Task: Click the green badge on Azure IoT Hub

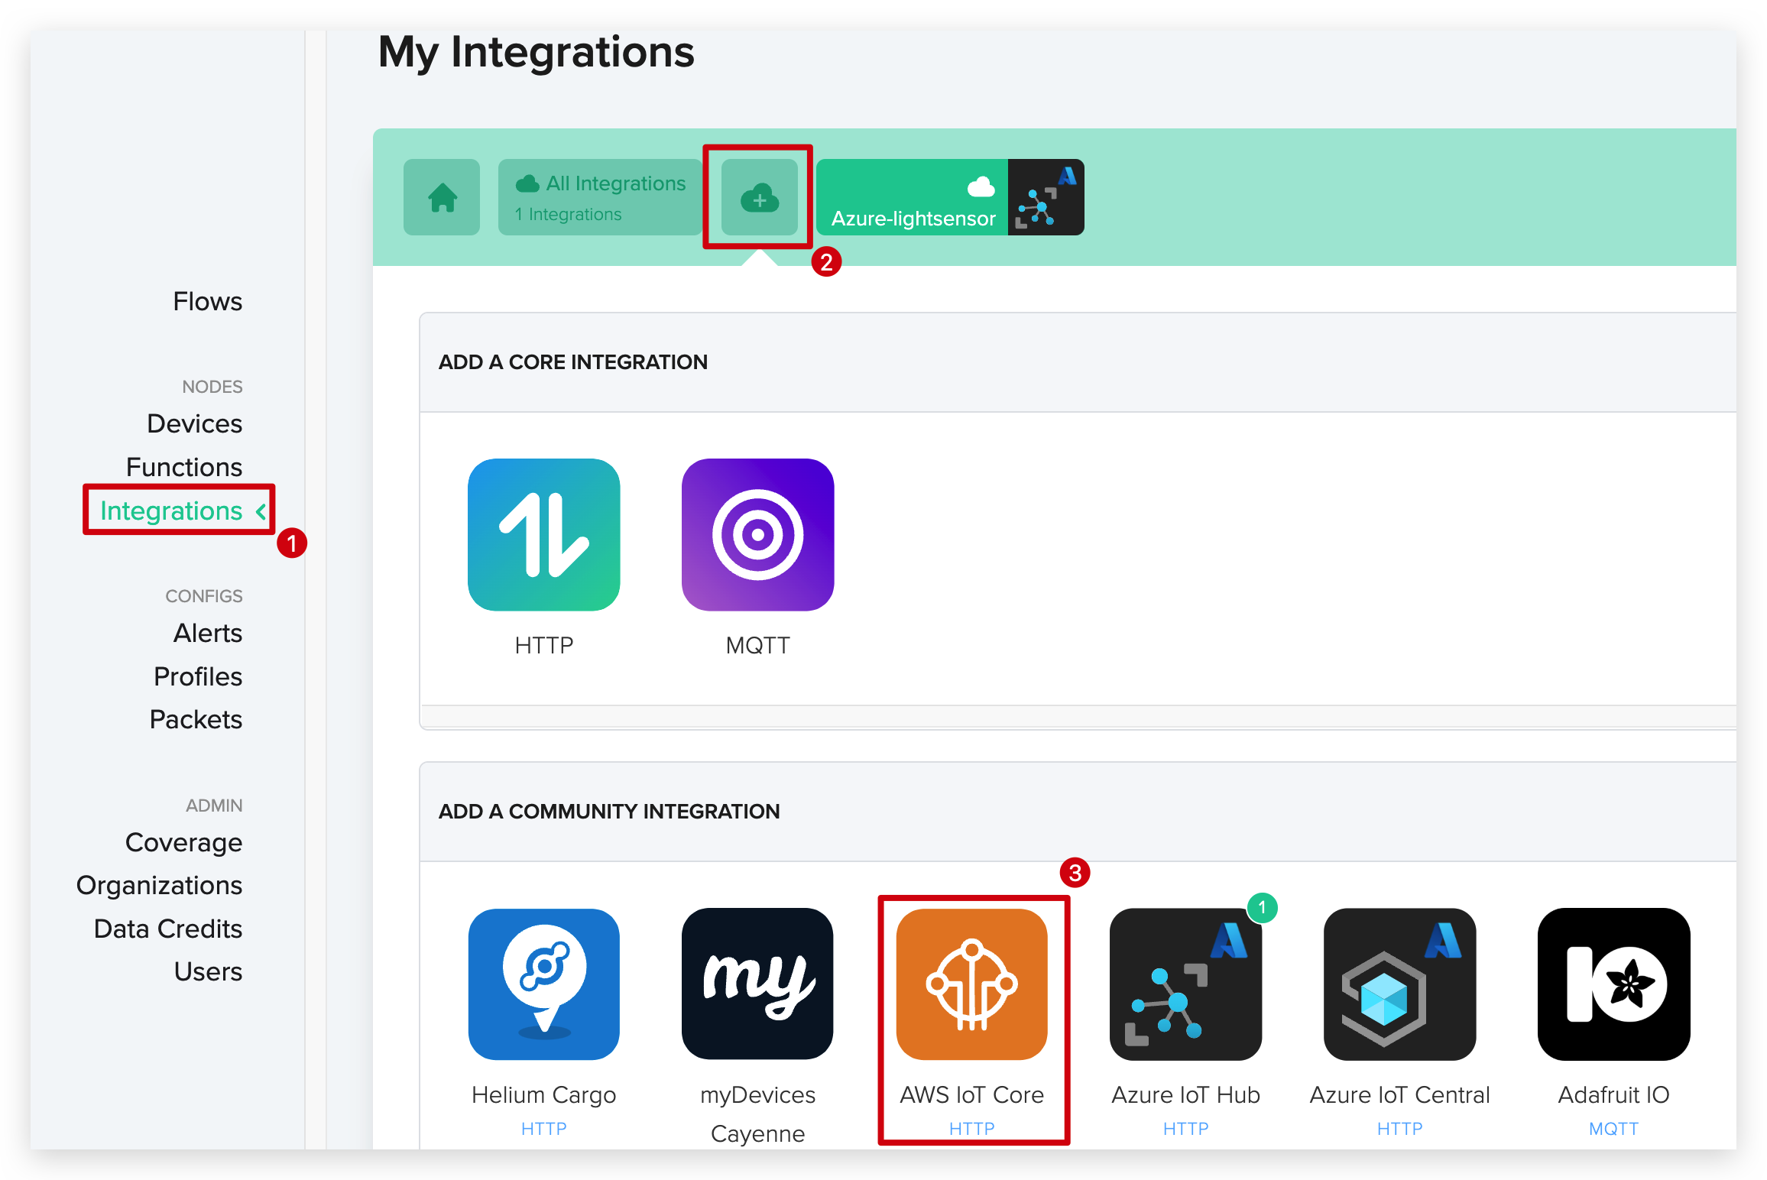Action: pos(1262,907)
